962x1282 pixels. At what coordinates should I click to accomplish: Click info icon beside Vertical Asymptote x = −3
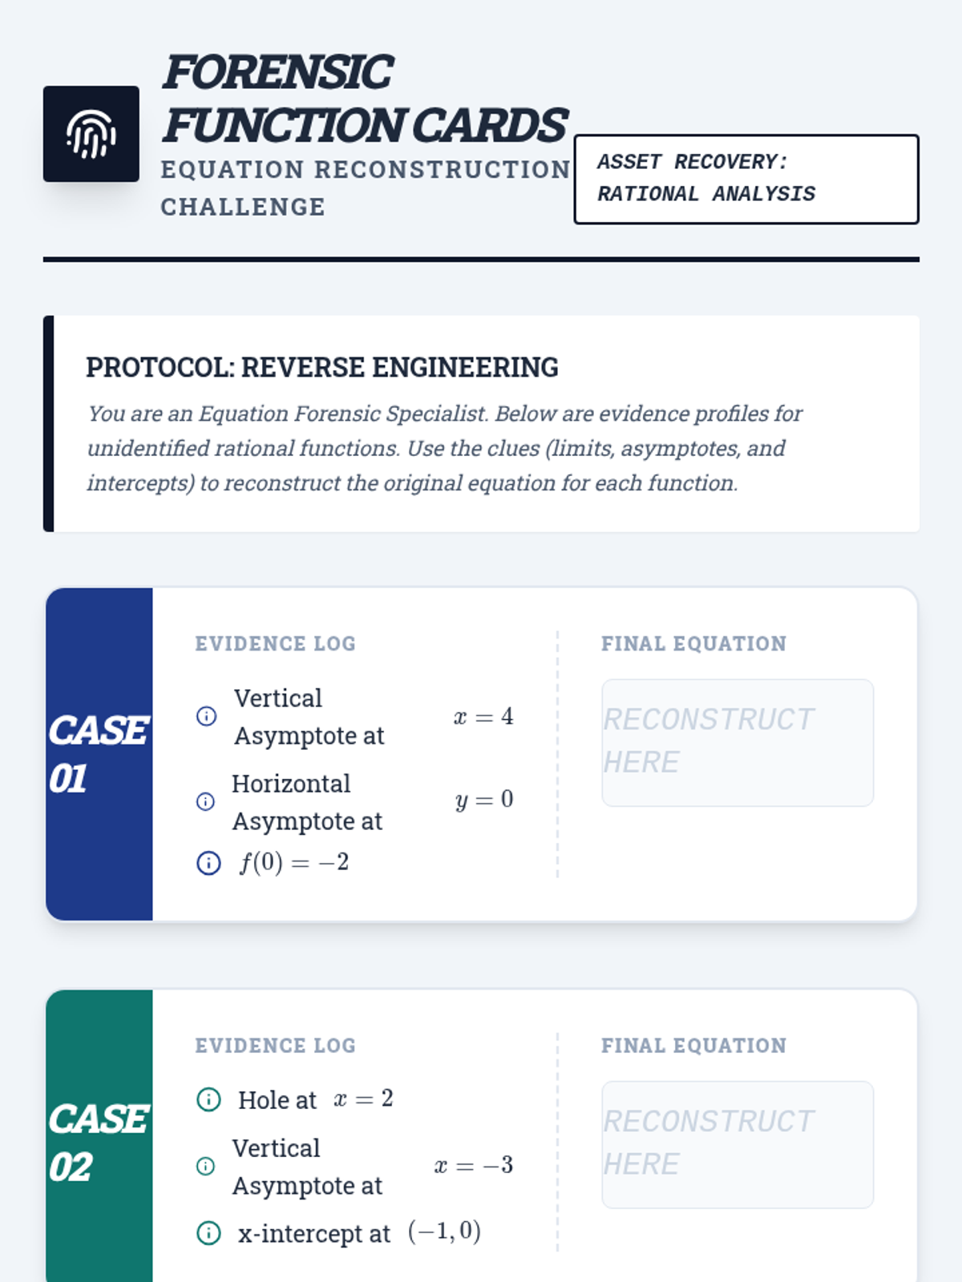click(206, 1166)
